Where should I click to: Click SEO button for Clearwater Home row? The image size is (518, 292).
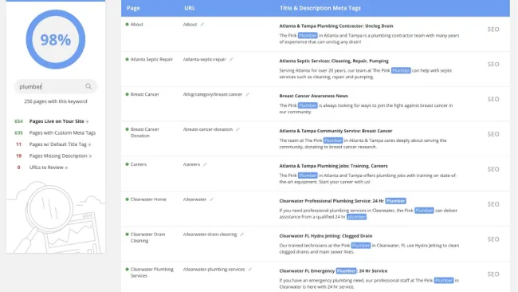tap(493, 204)
